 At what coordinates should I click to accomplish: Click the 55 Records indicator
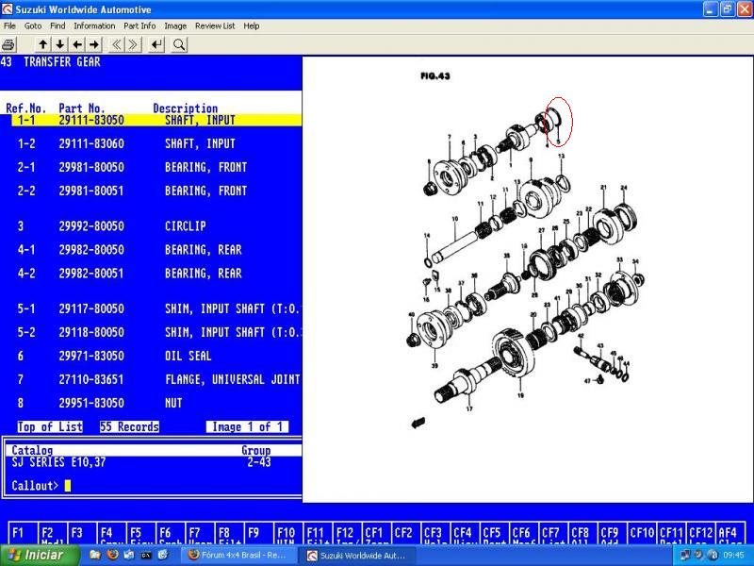[129, 427]
